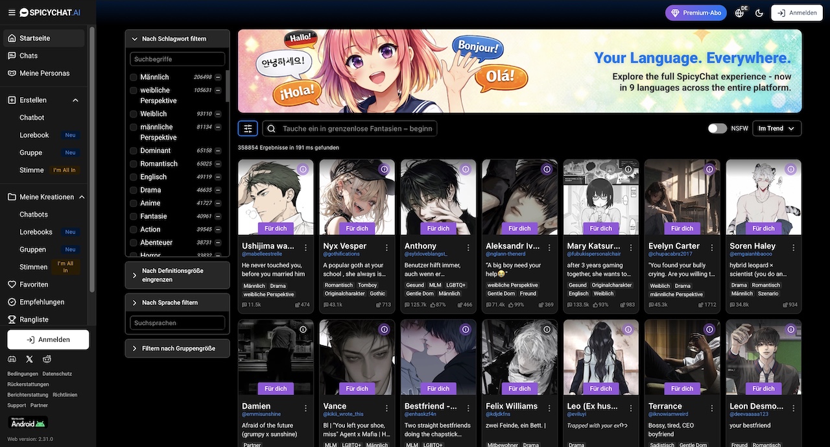This screenshot has height=447, width=830.
Task: Click the language promo banner
Action: tap(519, 71)
